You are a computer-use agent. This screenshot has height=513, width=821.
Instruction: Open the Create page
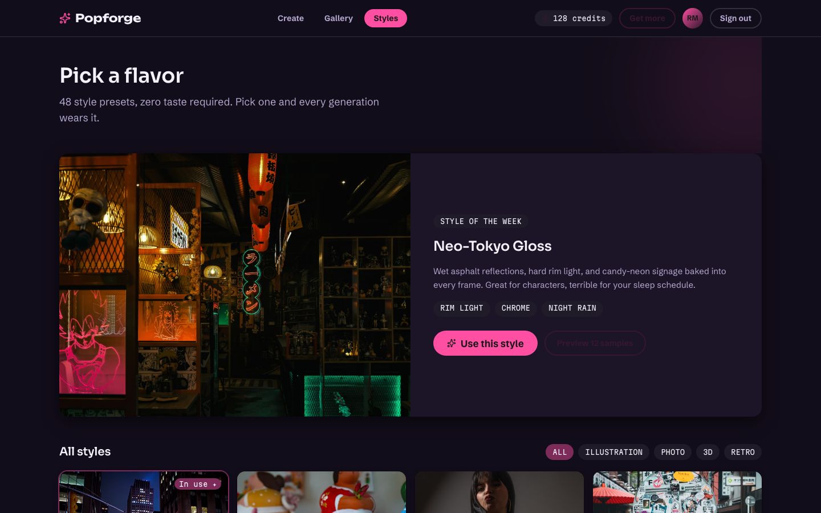(291, 18)
